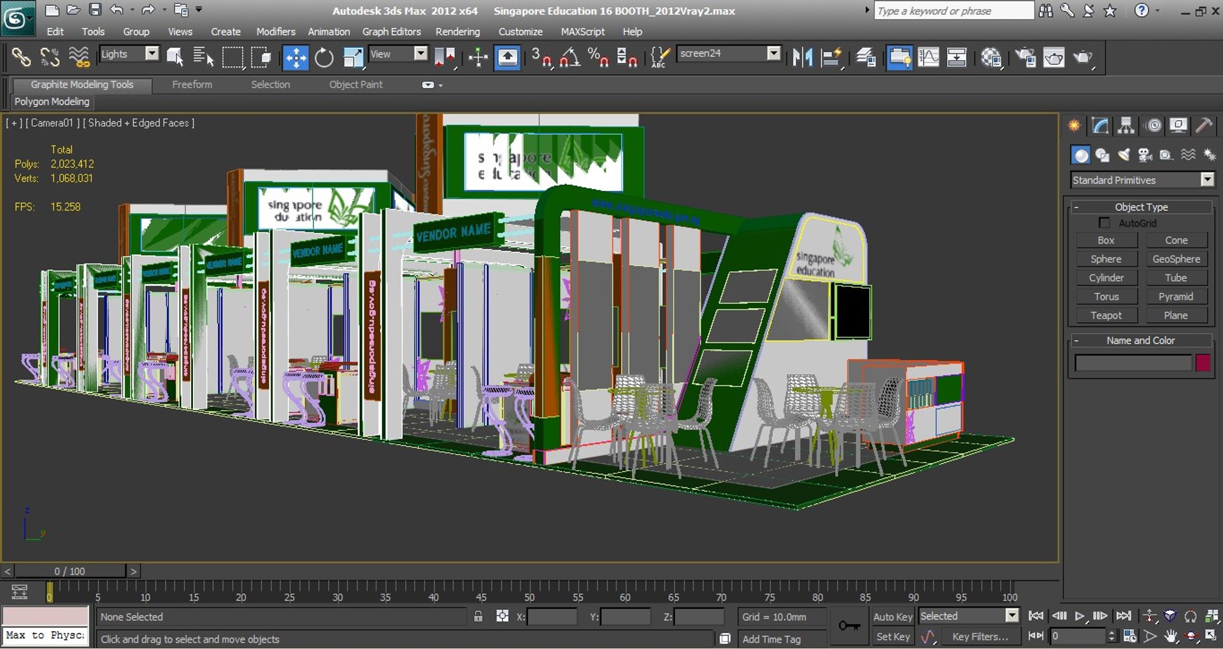The image size is (1223, 649).
Task: Open Schematic View icon
Action: pyautogui.click(x=957, y=57)
